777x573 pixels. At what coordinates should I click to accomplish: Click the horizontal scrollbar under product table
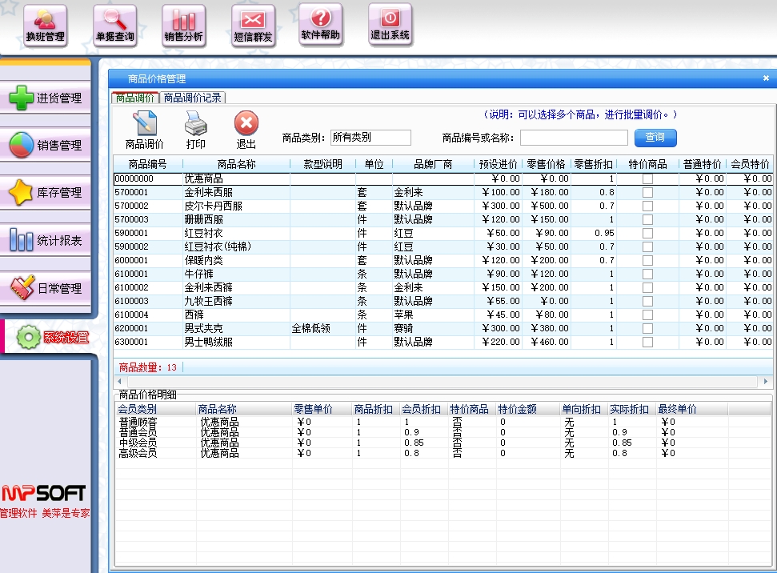coord(443,383)
